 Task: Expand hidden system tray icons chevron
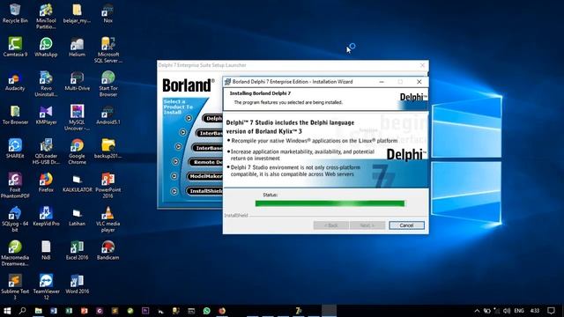pyautogui.click(x=477, y=311)
